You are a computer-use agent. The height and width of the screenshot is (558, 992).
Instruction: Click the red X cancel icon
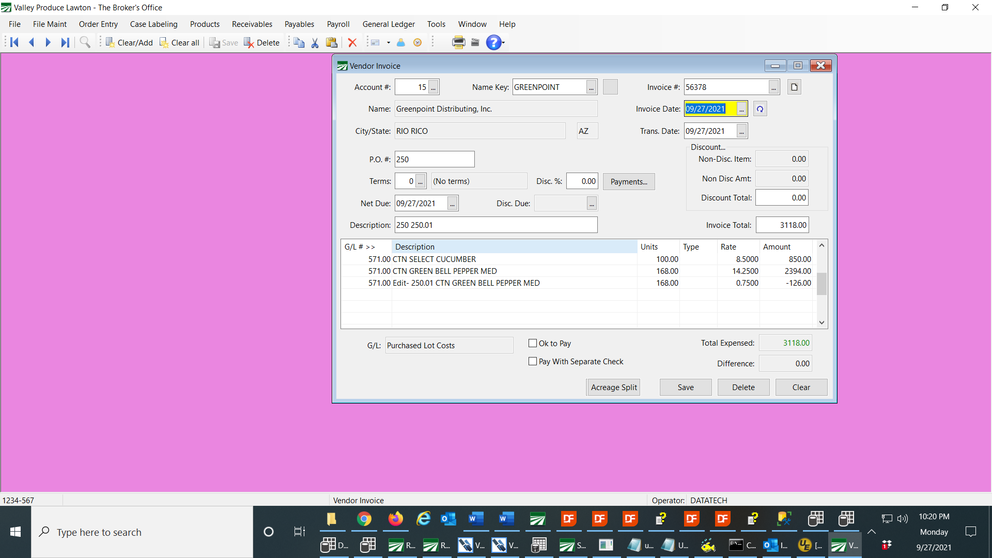(x=352, y=42)
